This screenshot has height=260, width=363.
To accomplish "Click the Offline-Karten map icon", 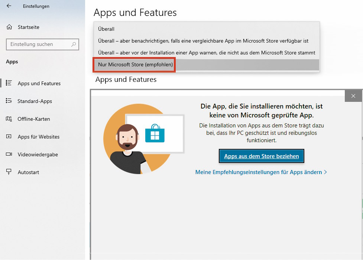I will tap(9, 119).
